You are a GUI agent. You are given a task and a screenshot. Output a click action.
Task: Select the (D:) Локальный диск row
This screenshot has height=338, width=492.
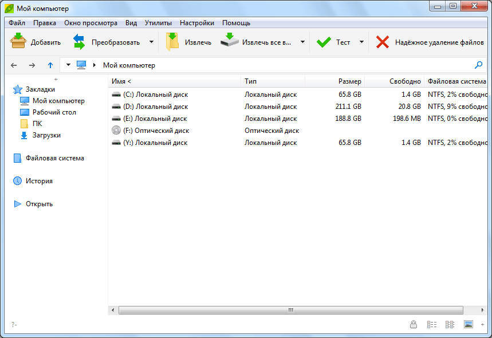[x=156, y=107]
